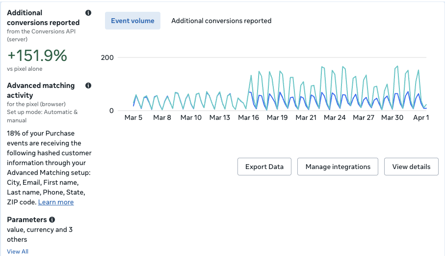
Task: Click the Export Data button
Action: (264, 167)
